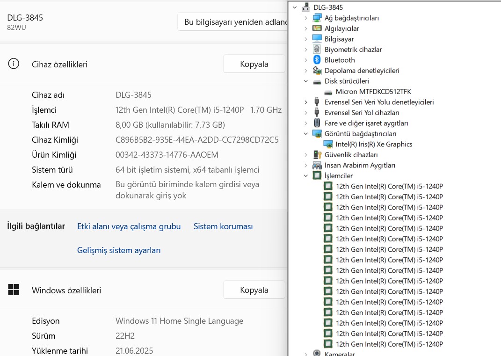Click the first i5-1240P processor chip icon
The image size is (501, 356).
(328, 186)
